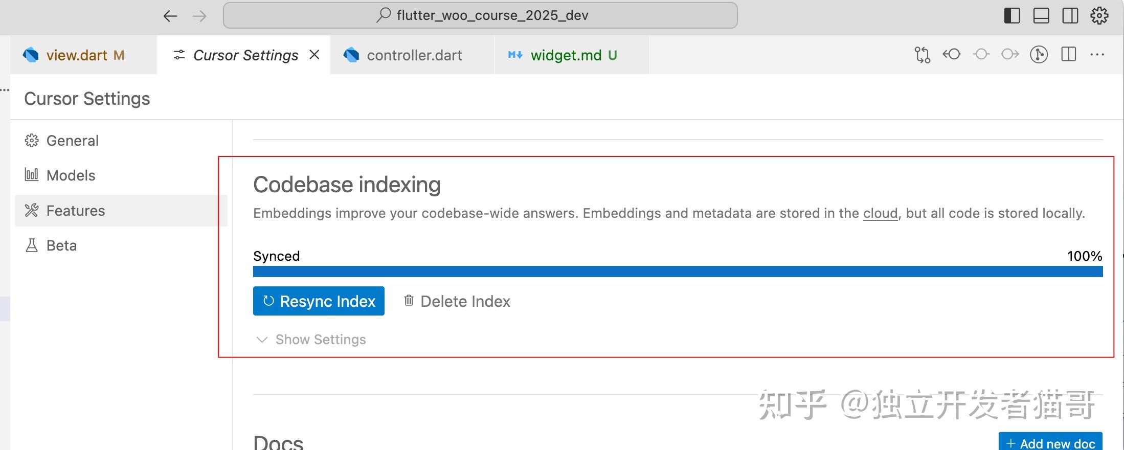The height and width of the screenshot is (450, 1124).
Task: Click the 100% progress value
Action: pyautogui.click(x=1085, y=256)
